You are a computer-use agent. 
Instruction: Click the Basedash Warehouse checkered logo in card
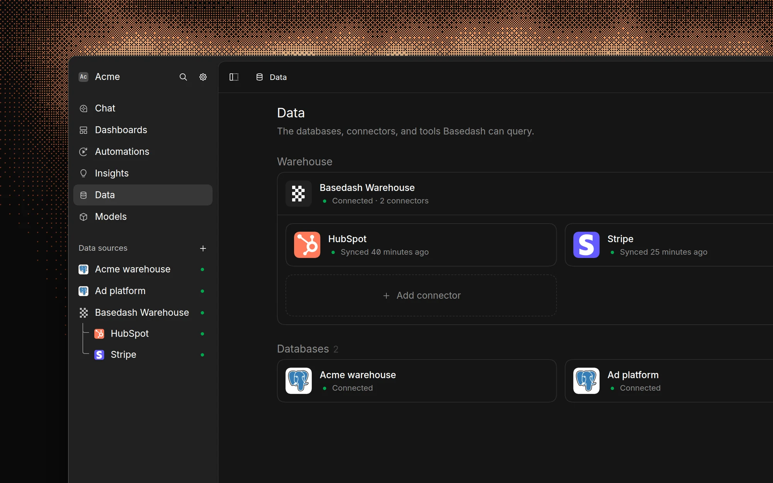coord(298,194)
